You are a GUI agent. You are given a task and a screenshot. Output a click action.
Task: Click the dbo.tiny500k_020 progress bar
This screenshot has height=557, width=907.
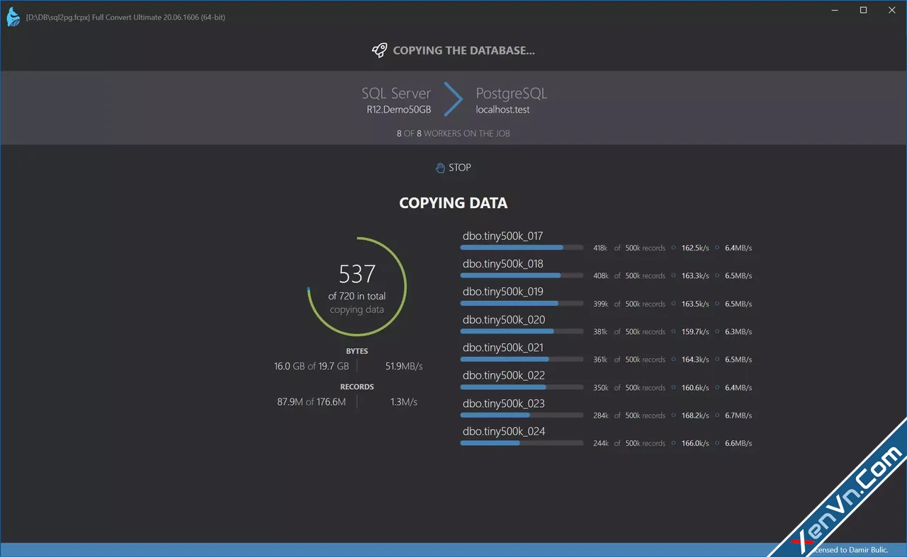pyautogui.click(x=522, y=331)
